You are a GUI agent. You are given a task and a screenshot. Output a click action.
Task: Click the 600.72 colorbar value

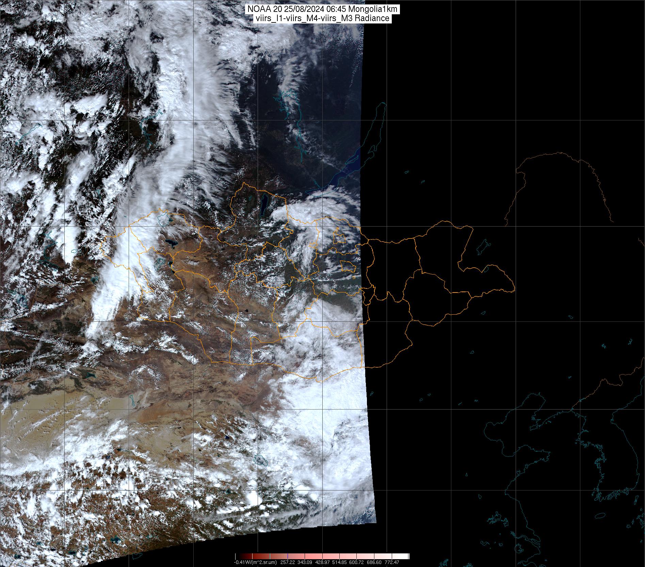pos(356,563)
